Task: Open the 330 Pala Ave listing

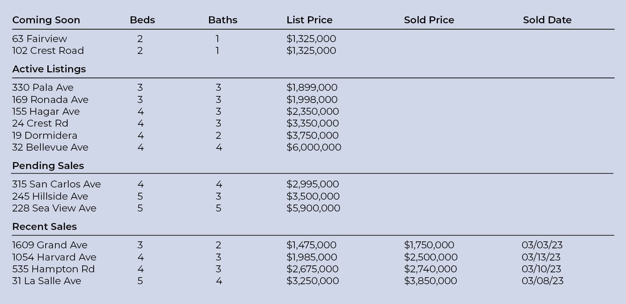Action: [43, 88]
